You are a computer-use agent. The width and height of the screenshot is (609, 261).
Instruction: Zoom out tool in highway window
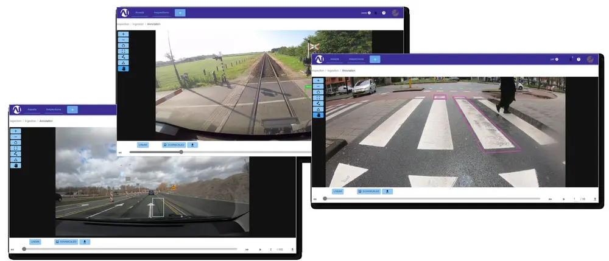click(16, 136)
